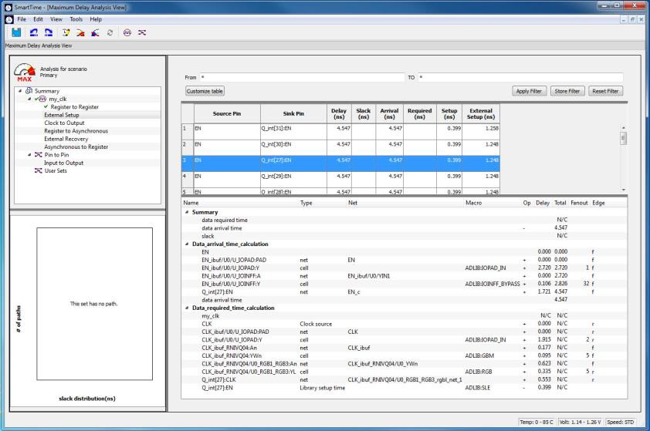
Task: Click the clock waveform toolbar icon
Action: 127,32
